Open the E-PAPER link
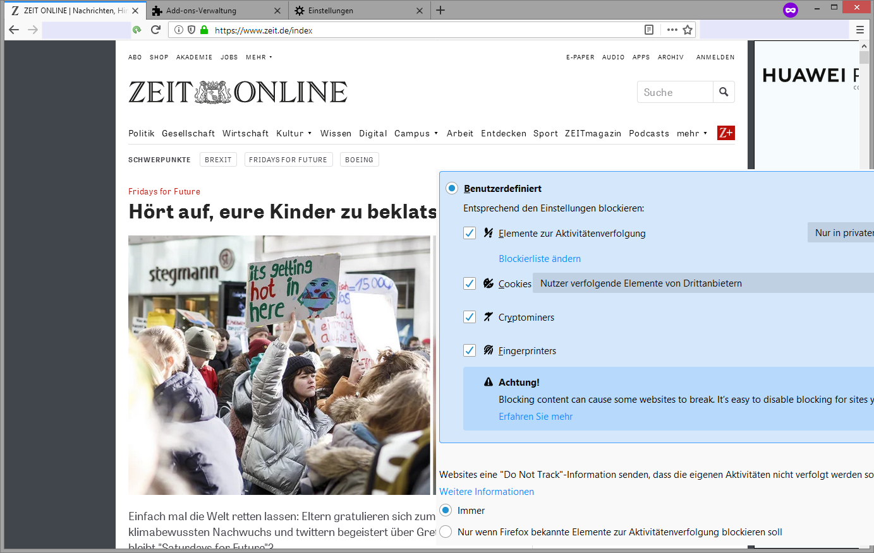 coord(580,57)
